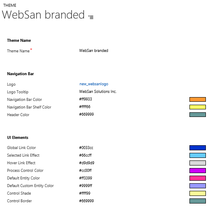Screen dimensions: 208x209
Task: Click the Process Control Color purple swatch
Action: pyautogui.click(x=197, y=171)
